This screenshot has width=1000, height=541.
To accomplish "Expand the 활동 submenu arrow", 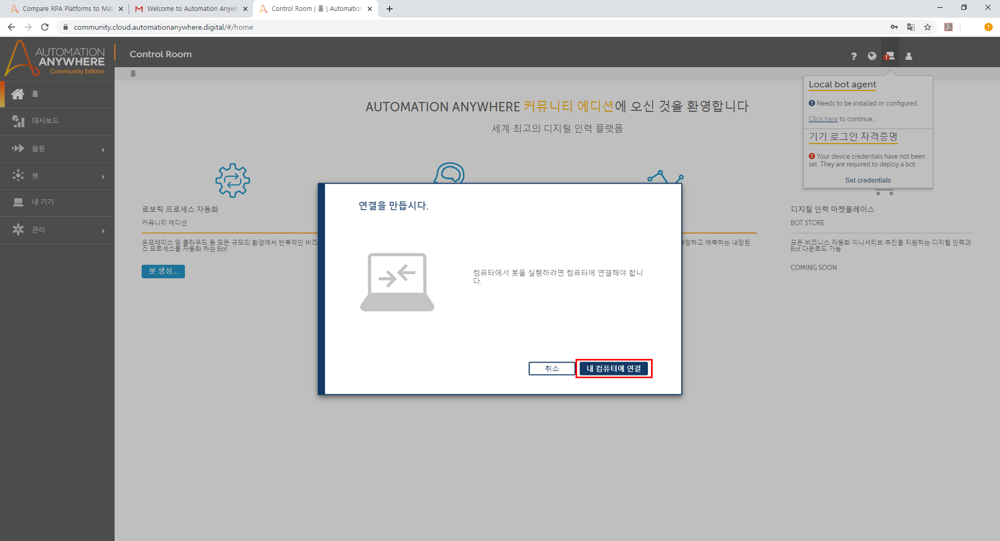I will point(103,150).
